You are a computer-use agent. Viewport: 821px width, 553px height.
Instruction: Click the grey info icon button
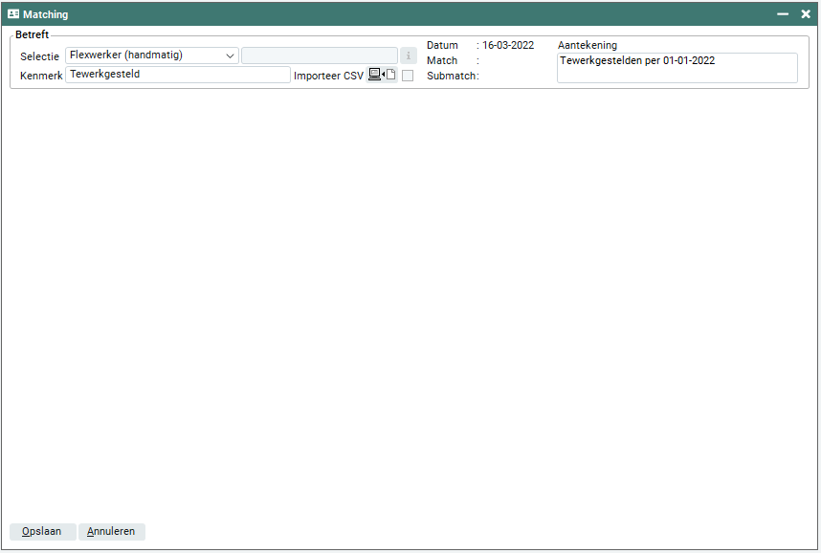click(408, 55)
